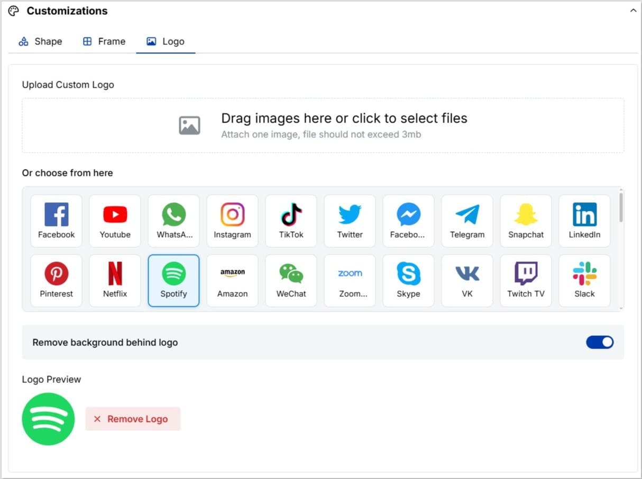The height and width of the screenshot is (479, 642).
Task: Select the Netflix logo tile
Action: pyautogui.click(x=115, y=280)
